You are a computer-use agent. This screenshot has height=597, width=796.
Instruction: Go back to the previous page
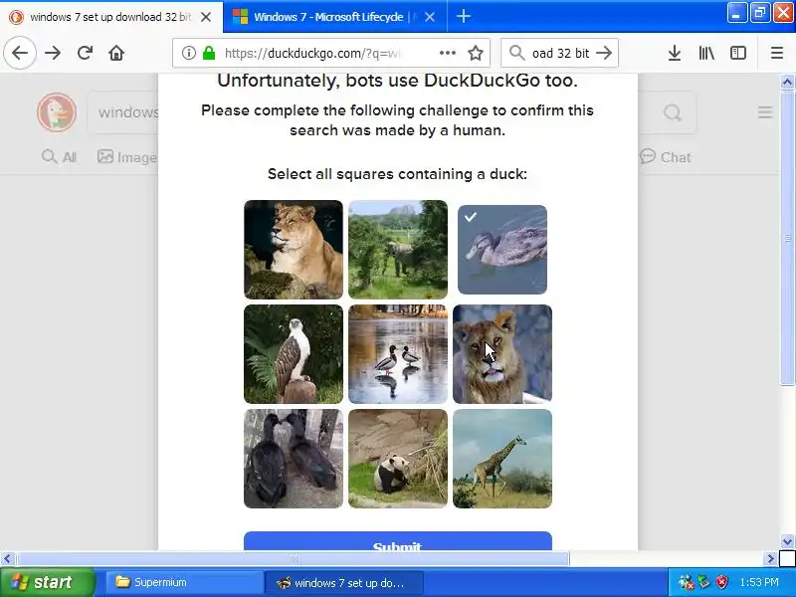(x=20, y=53)
